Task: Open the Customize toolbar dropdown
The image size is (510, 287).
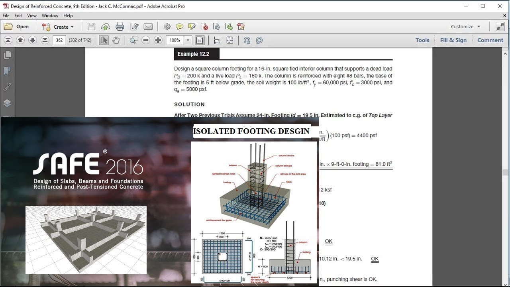Action: 466,27
